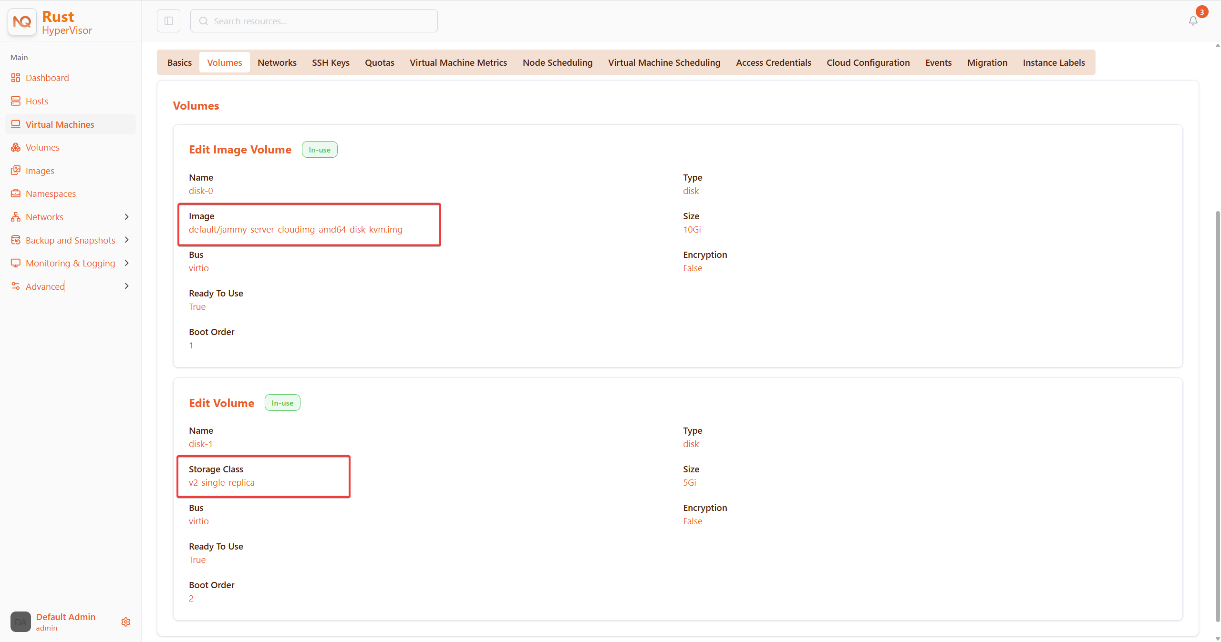Click the Backup and Snapshots database icon

coord(16,240)
